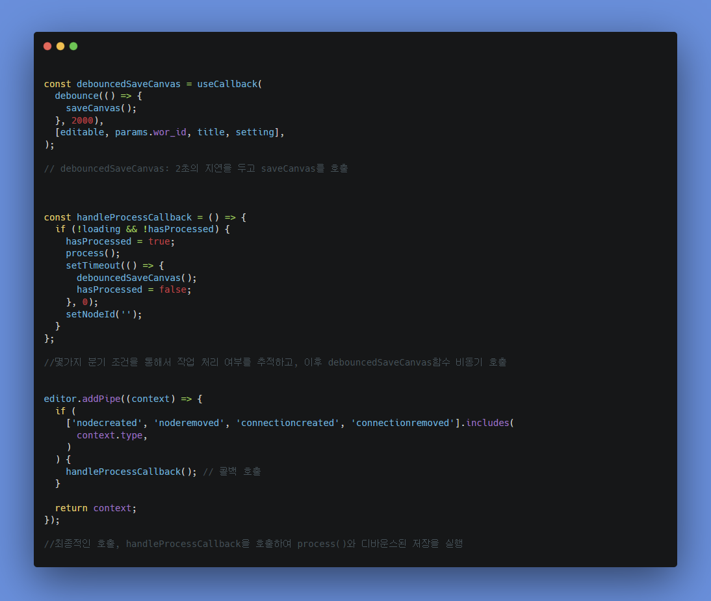Click the green maximize dot in window header
The image size is (711, 601).
pos(73,46)
